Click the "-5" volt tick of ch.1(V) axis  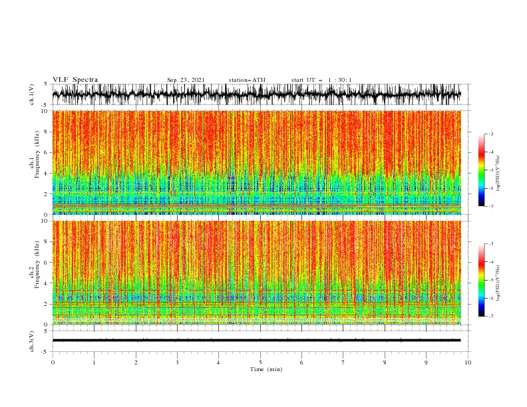click(x=45, y=105)
